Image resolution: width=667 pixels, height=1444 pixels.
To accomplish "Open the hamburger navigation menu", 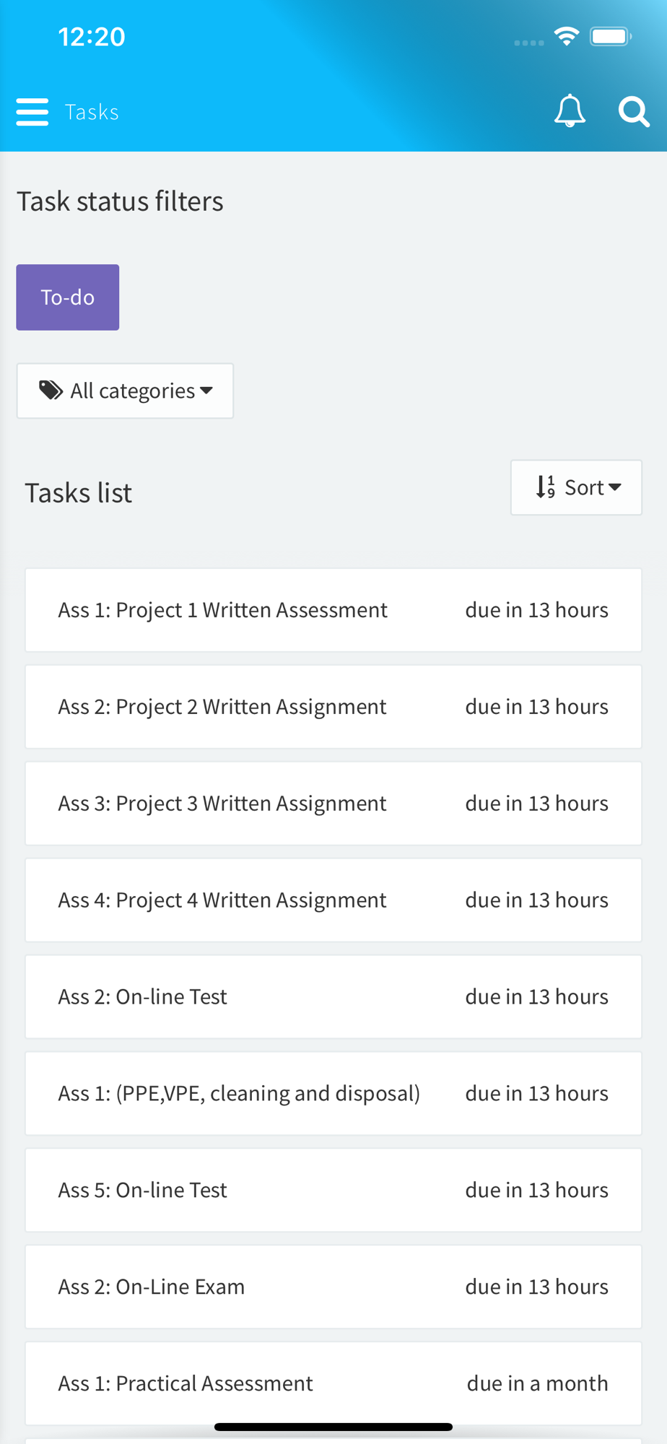I will tap(32, 112).
